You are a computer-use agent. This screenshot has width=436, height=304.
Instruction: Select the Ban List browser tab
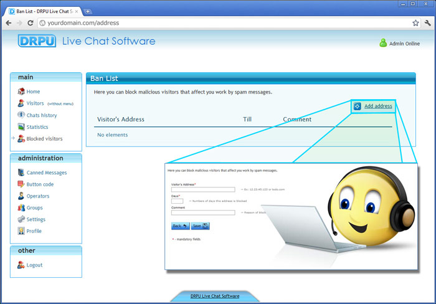43,11
